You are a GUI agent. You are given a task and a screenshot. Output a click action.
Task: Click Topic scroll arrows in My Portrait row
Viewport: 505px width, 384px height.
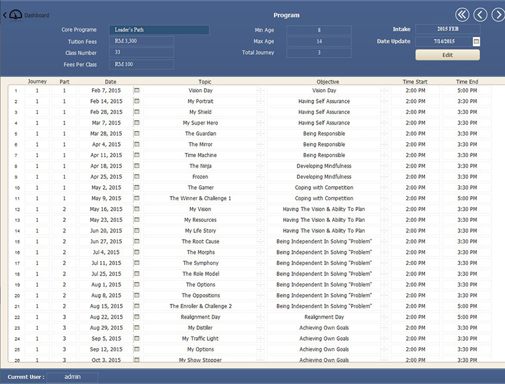[261, 101]
